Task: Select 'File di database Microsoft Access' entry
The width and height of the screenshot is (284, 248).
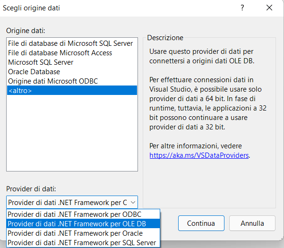Action: (x=72, y=53)
